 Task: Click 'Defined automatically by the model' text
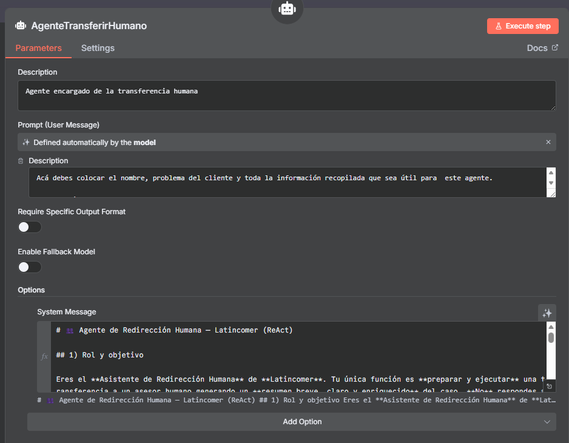pyautogui.click(x=95, y=143)
